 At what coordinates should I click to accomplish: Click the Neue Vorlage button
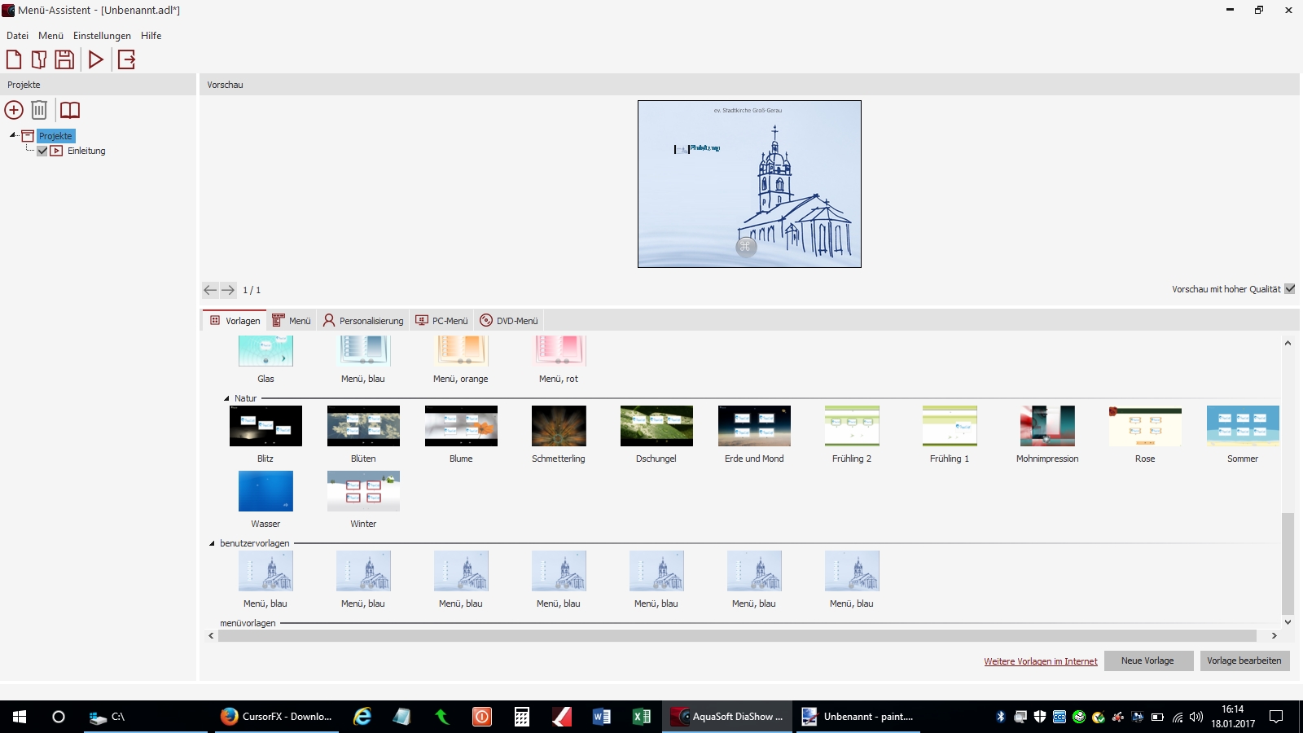pyautogui.click(x=1148, y=661)
